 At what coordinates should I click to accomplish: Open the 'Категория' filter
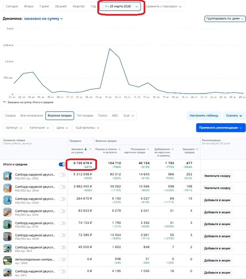point(39,128)
